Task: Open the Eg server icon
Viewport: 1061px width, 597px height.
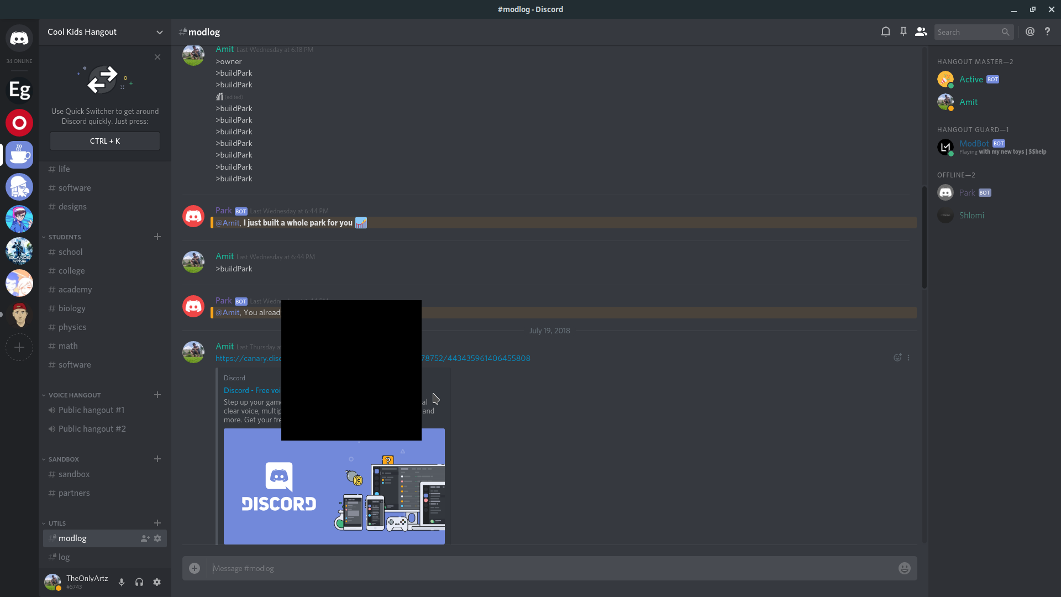Action: (19, 90)
